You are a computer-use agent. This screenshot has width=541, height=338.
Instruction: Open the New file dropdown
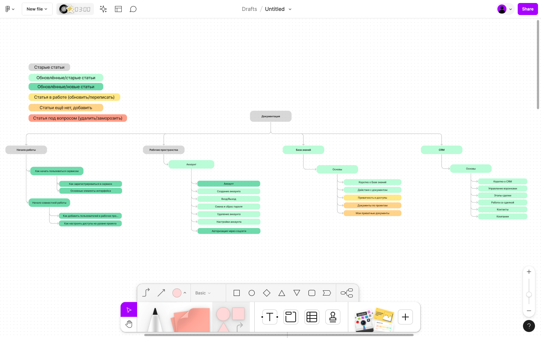(37, 9)
